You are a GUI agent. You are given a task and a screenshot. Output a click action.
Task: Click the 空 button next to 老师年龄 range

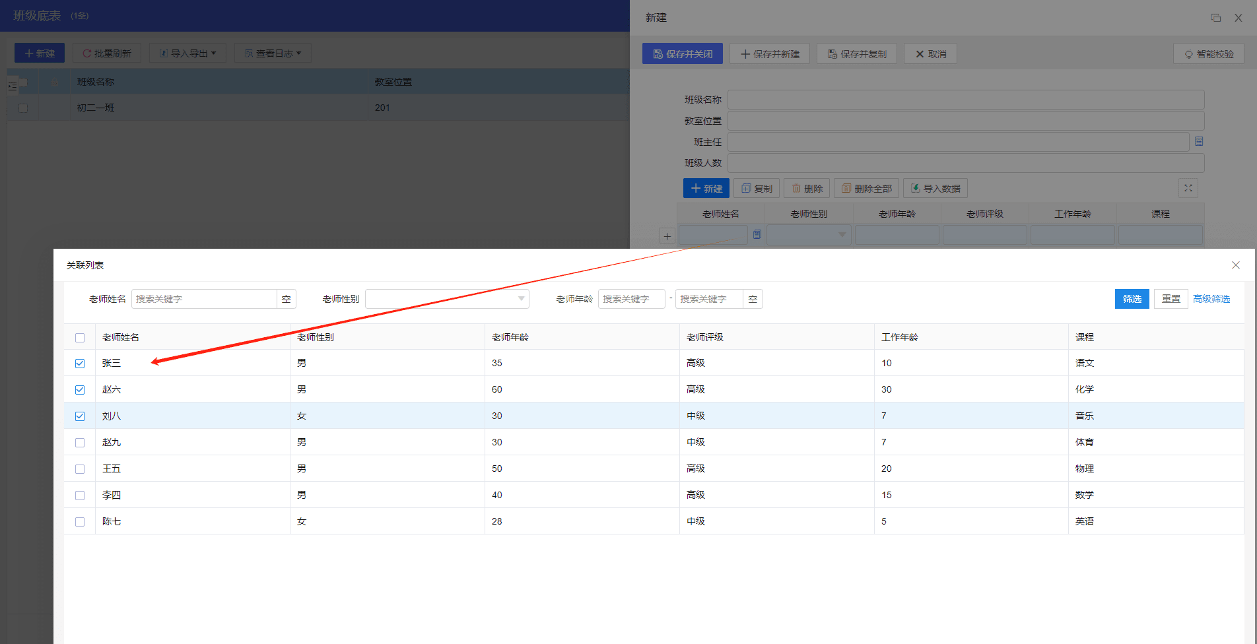click(x=753, y=299)
